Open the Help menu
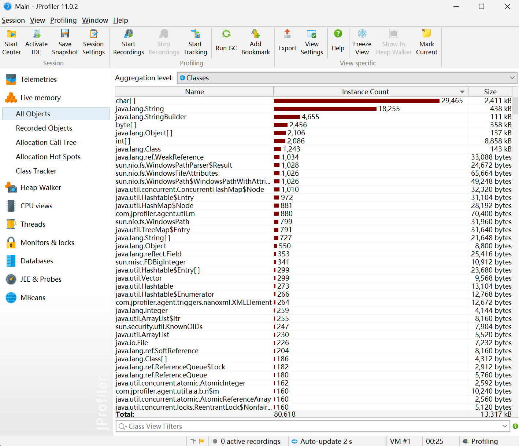 (121, 20)
